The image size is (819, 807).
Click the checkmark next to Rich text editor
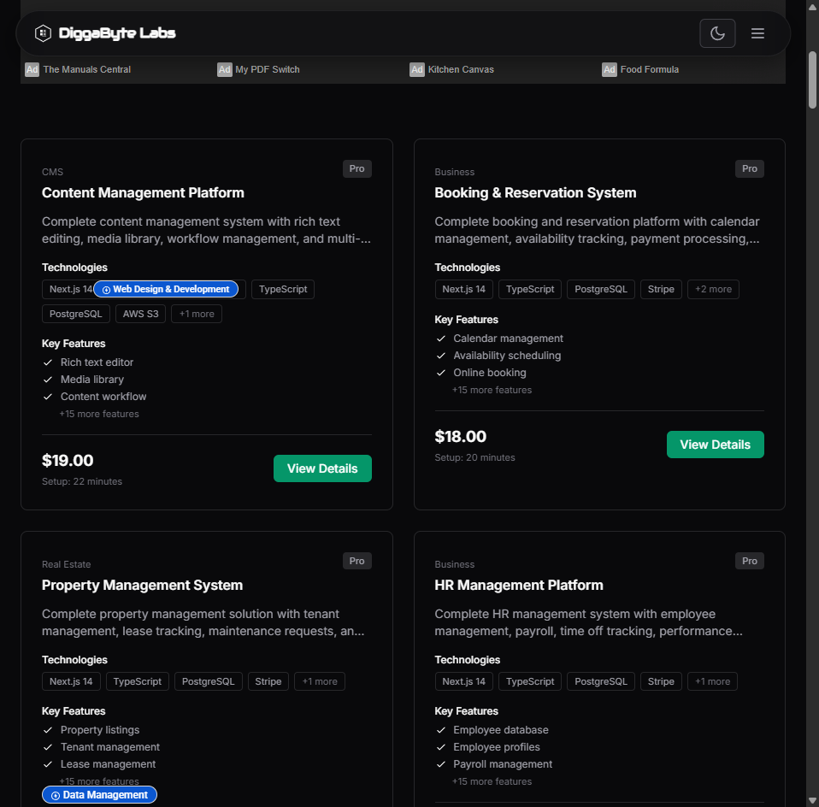click(x=48, y=362)
